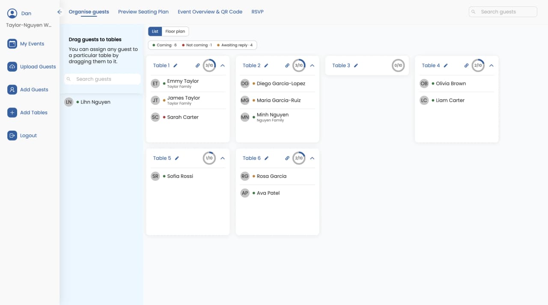Screen dimensions: 548x305
Task: Click the link icon on Table 6
Action: 287,158
